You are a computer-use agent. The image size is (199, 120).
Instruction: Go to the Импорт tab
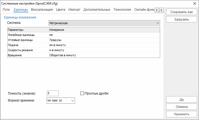(x=74, y=10)
